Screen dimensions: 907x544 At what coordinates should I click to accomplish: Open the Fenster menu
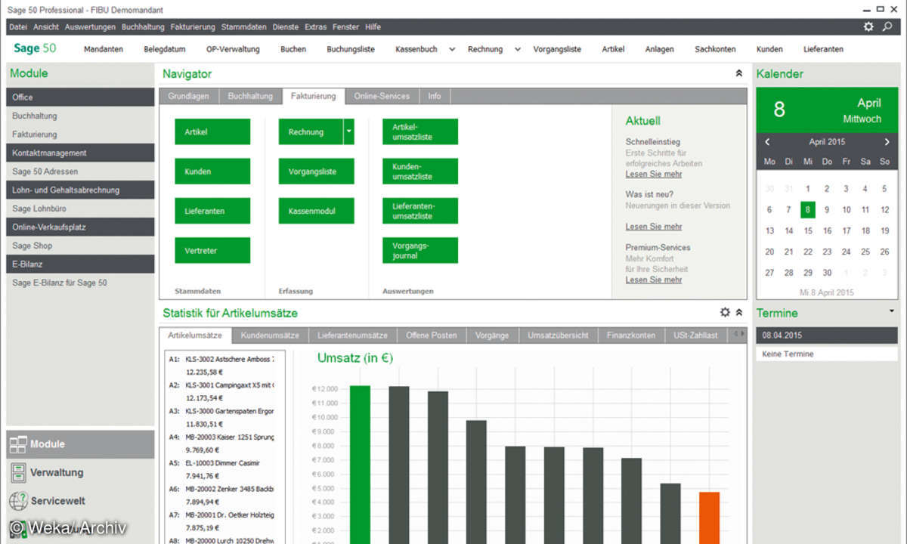pyautogui.click(x=345, y=26)
